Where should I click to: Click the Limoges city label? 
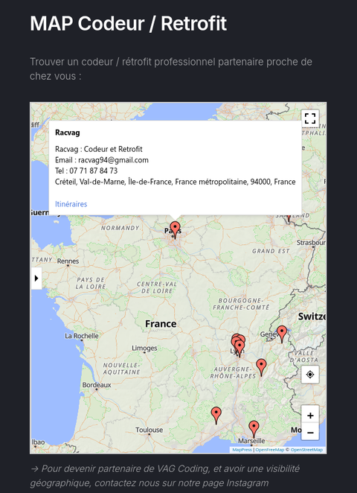pyautogui.click(x=144, y=348)
